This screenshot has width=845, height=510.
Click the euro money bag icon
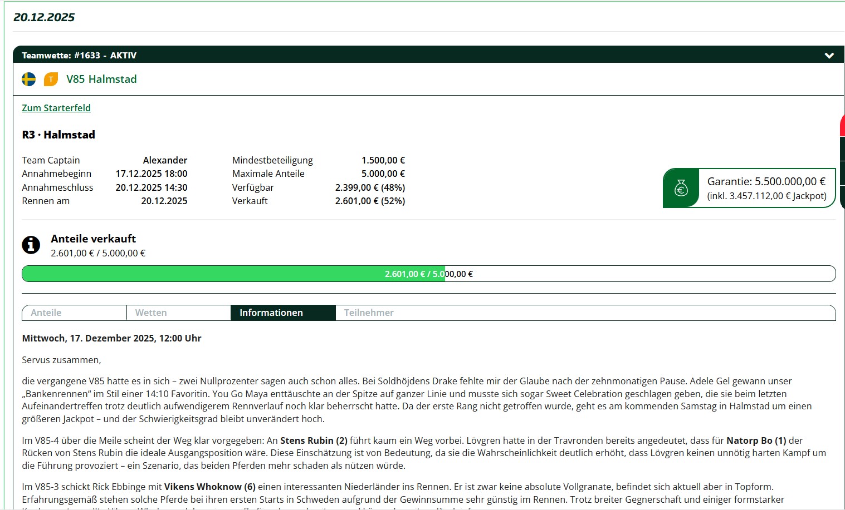pos(681,188)
